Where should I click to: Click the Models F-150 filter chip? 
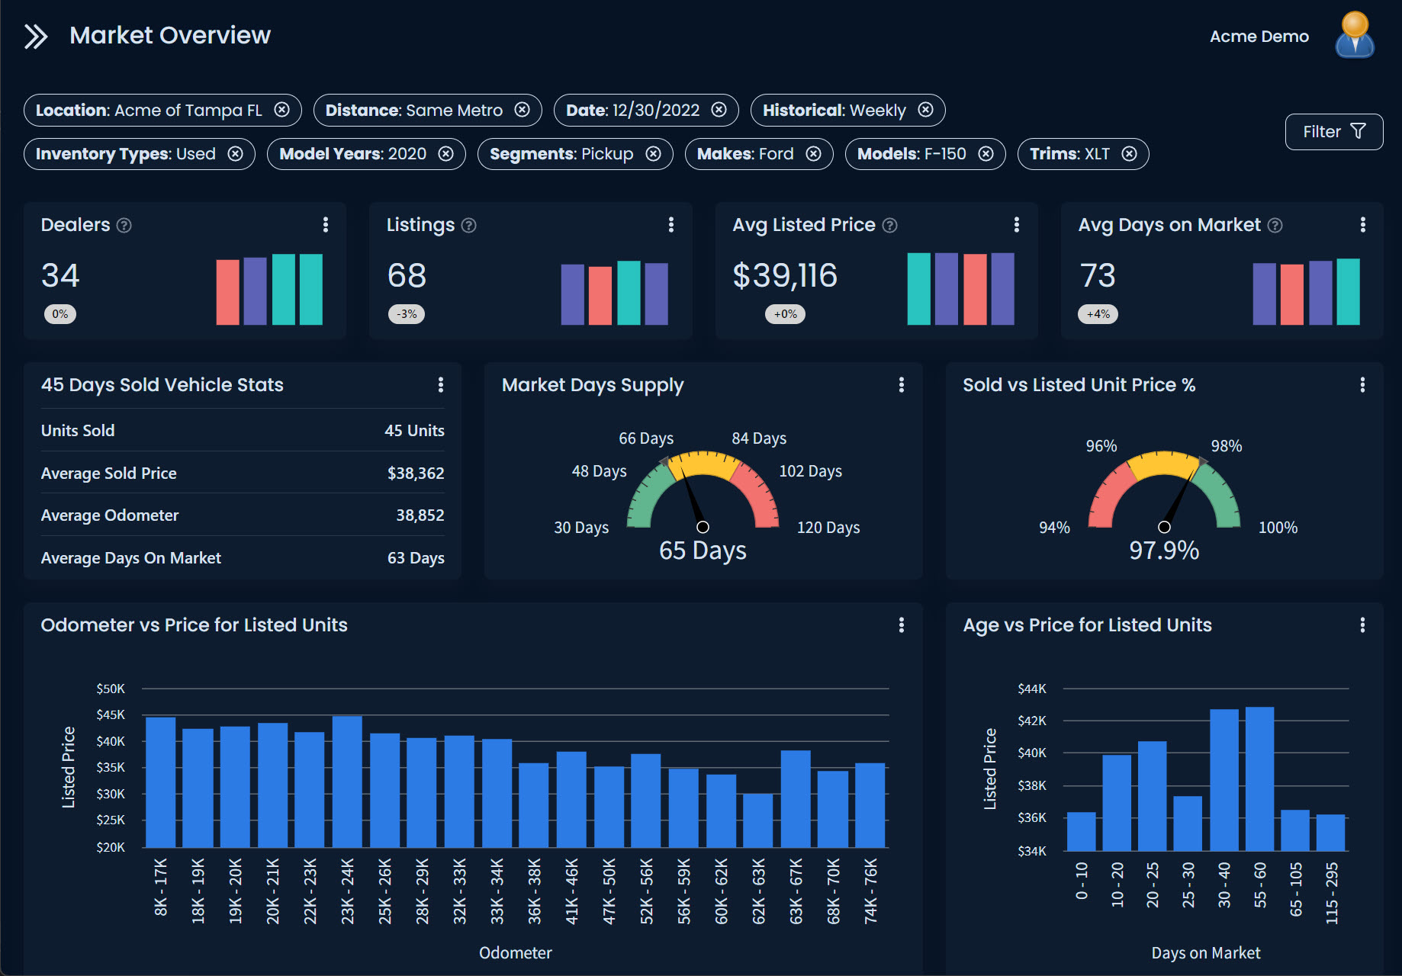pos(911,154)
